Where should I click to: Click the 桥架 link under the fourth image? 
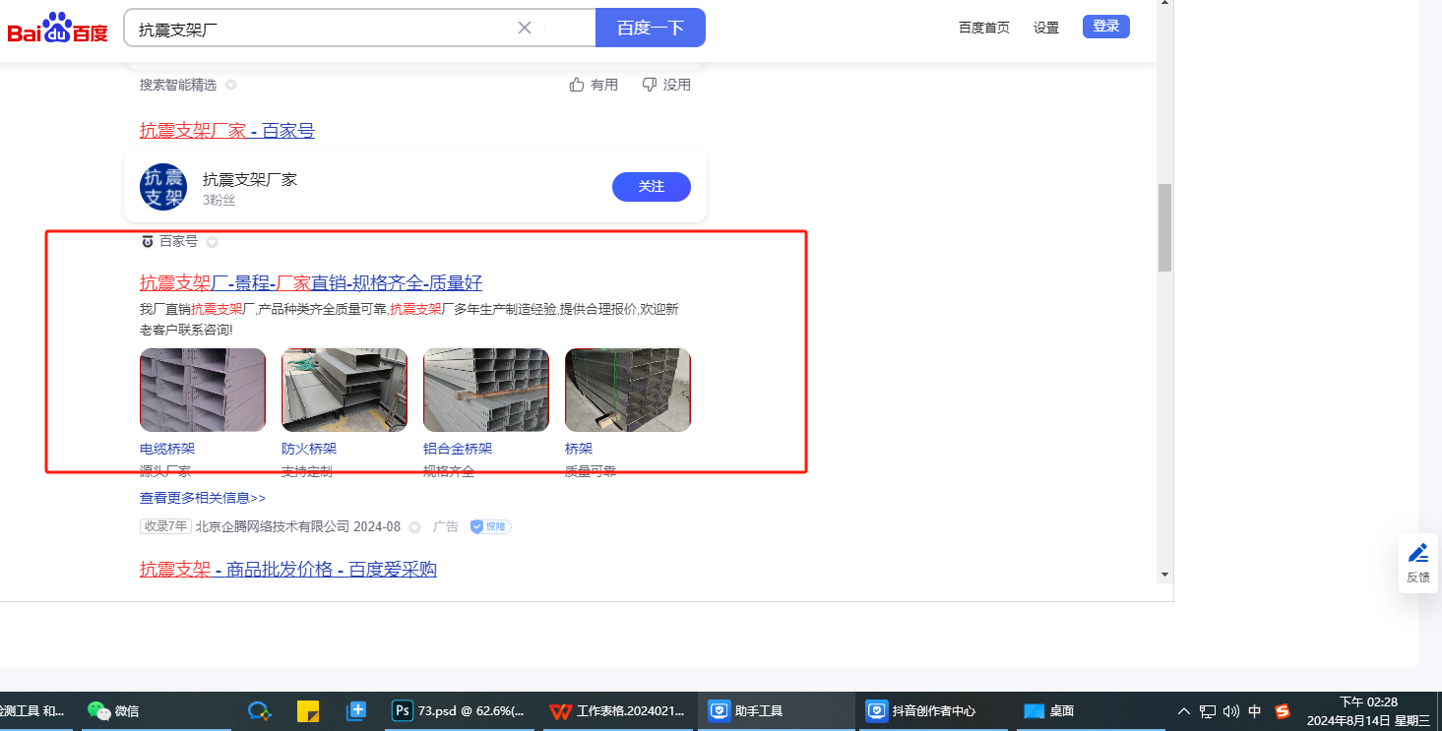tap(579, 449)
